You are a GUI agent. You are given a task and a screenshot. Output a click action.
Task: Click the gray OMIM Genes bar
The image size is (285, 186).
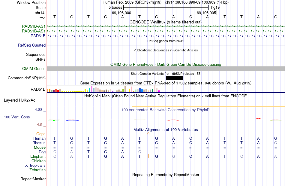[166, 69]
